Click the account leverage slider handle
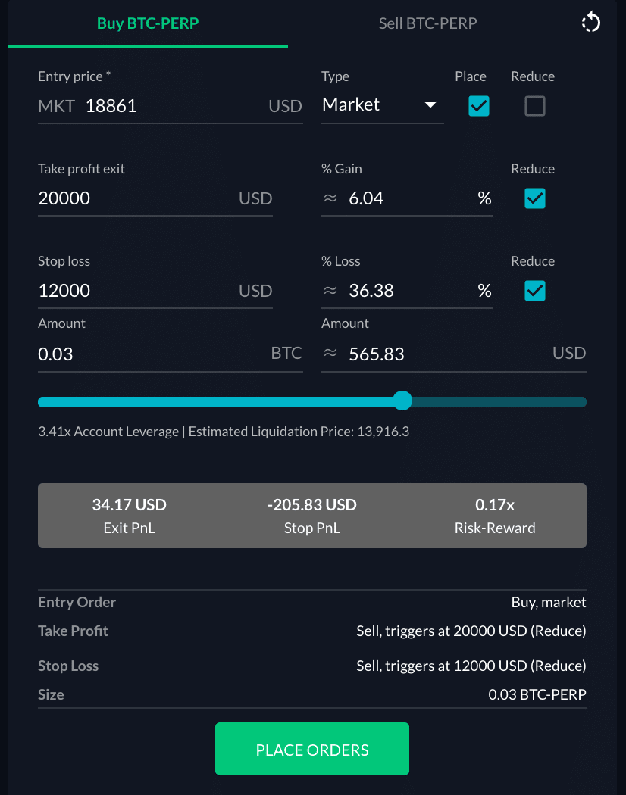 click(403, 401)
